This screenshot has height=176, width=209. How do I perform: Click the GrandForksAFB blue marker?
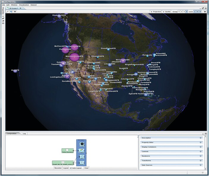[x=109, y=49]
